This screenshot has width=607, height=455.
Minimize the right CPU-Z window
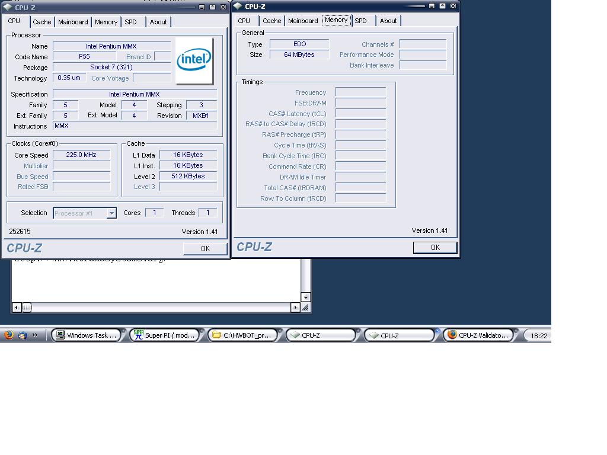tap(432, 6)
